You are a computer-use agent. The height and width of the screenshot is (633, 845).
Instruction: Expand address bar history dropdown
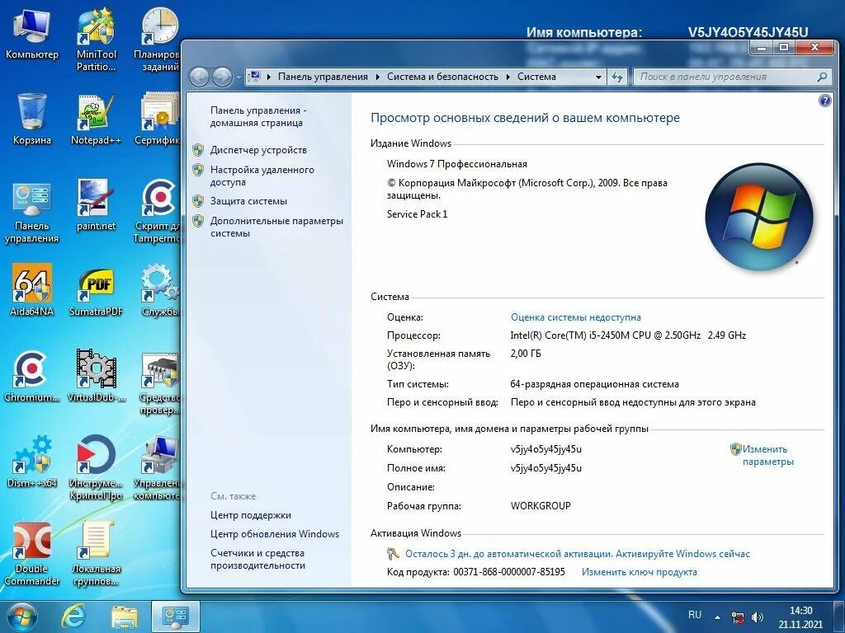598,77
